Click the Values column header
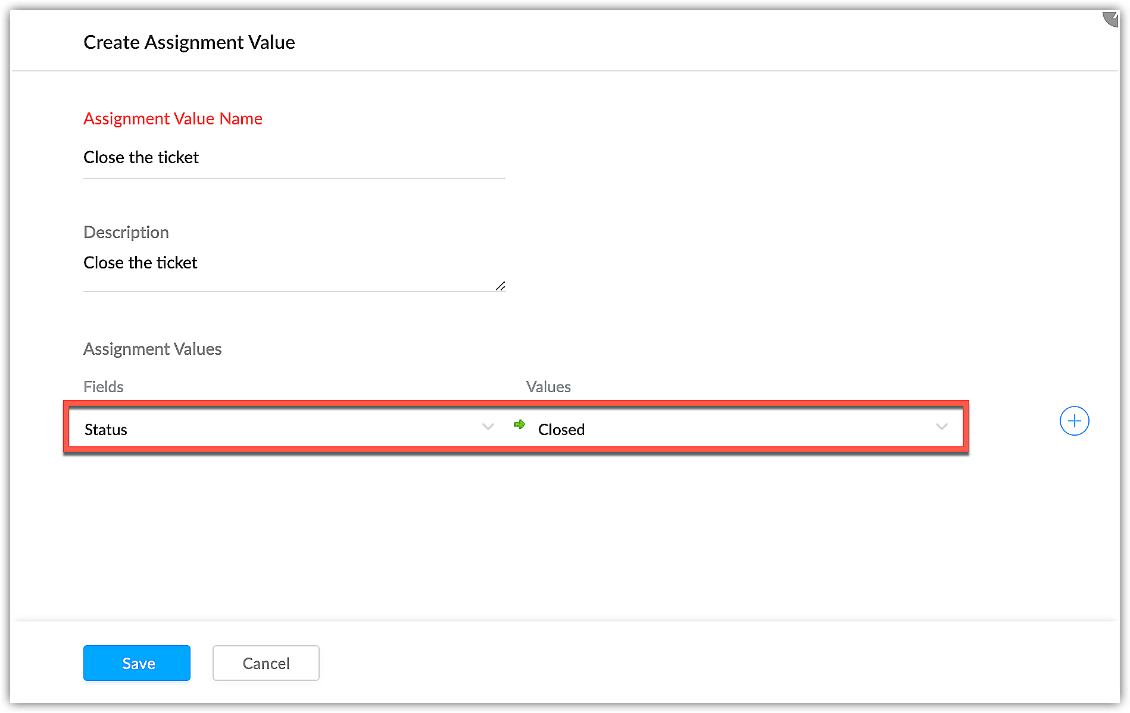This screenshot has width=1130, height=713. click(548, 387)
